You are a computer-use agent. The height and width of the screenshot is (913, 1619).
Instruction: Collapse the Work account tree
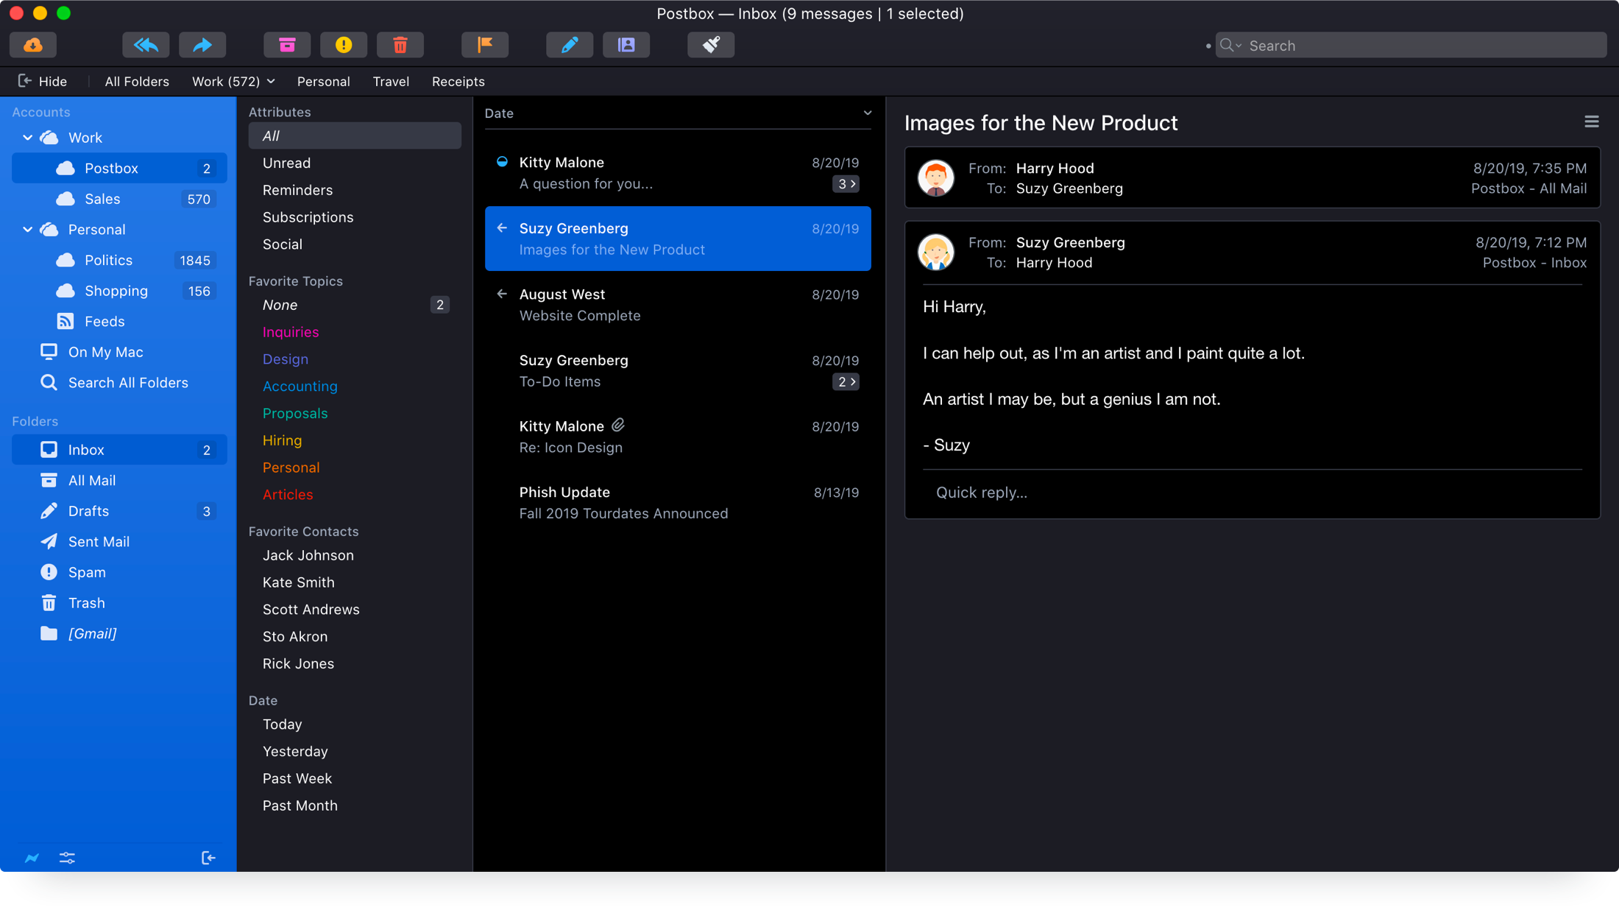pos(28,138)
